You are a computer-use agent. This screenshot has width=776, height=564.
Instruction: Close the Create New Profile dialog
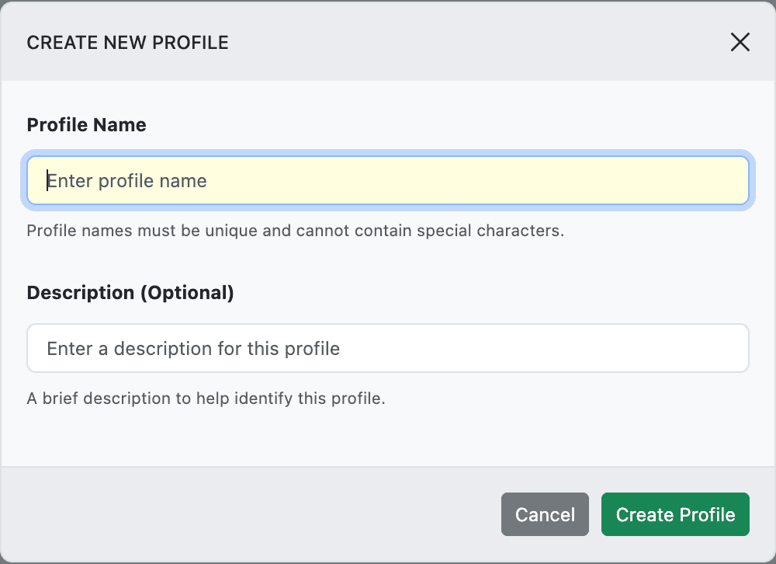pos(740,42)
